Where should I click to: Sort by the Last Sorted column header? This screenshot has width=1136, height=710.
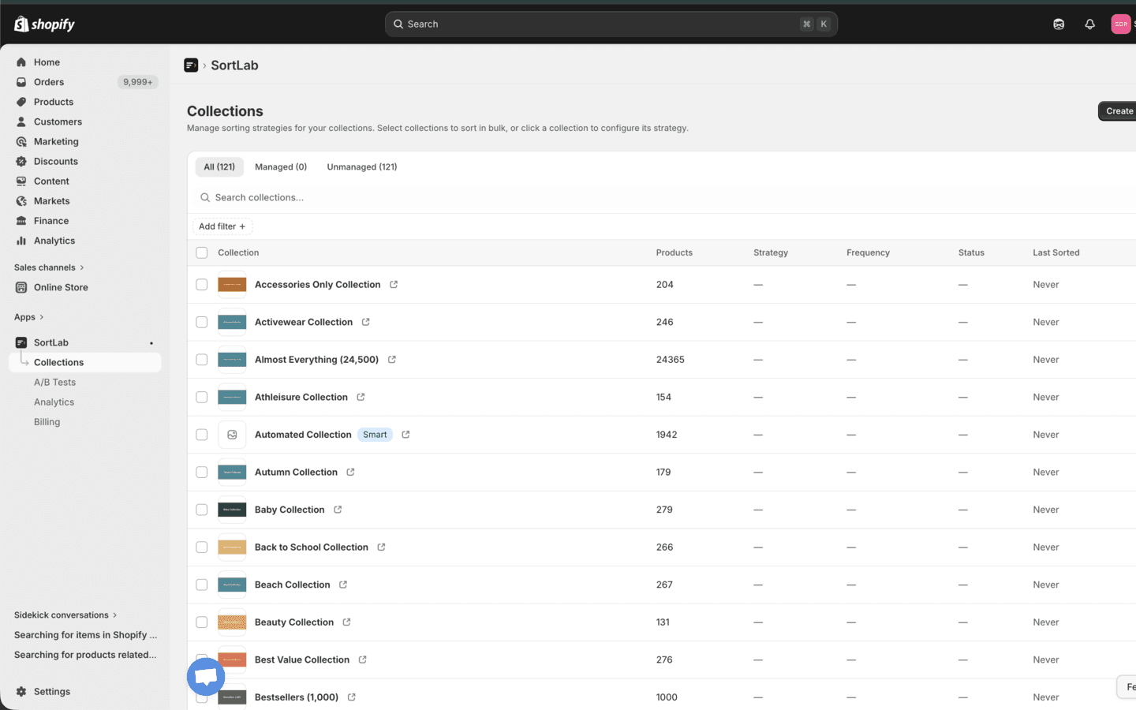1056,252
